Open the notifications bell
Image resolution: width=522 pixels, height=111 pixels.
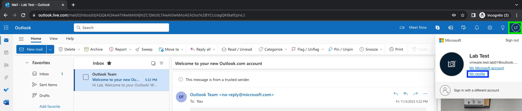[x=477, y=28]
